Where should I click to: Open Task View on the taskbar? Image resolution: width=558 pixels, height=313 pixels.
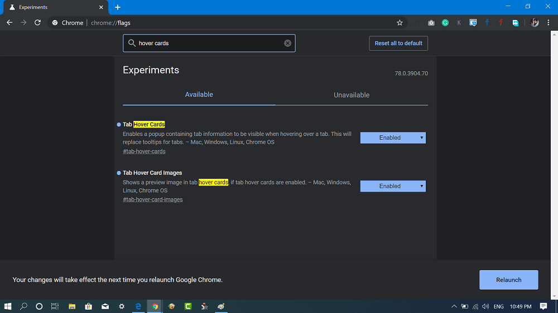click(x=55, y=306)
